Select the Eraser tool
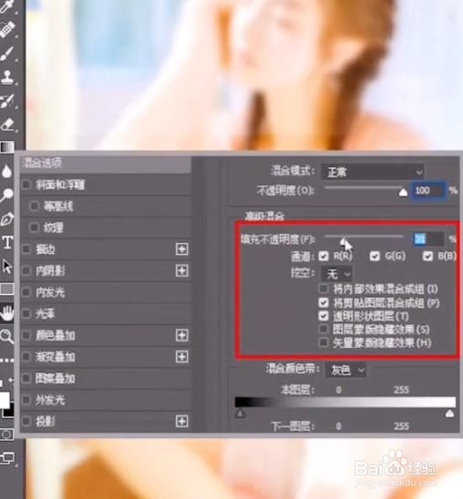463x499 pixels. click(x=7, y=125)
